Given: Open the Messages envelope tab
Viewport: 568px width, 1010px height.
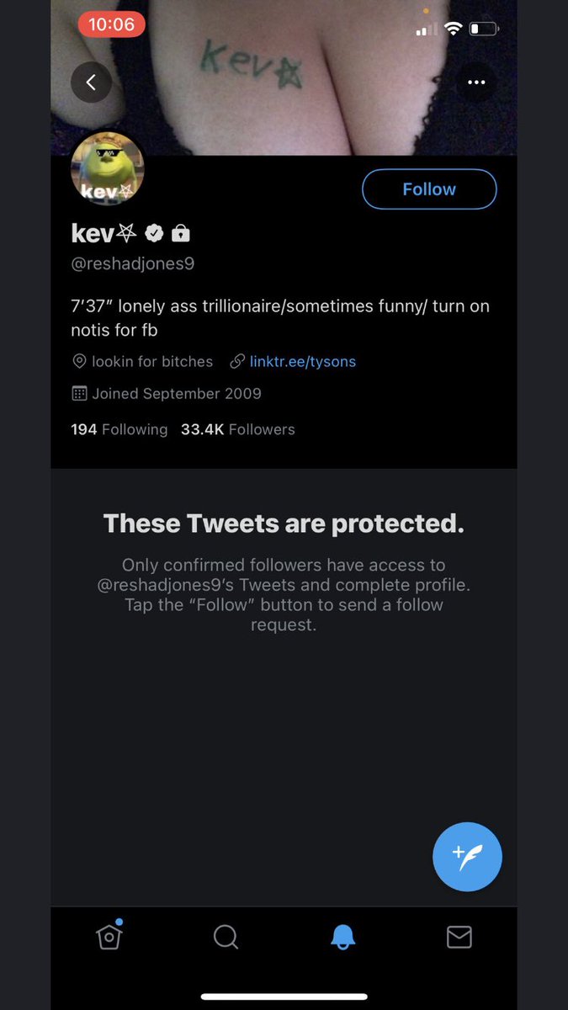Looking at the screenshot, I should pyautogui.click(x=459, y=937).
